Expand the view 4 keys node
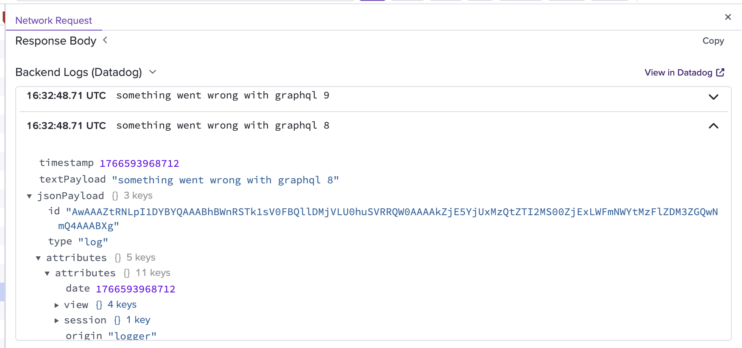The height and width of the screenshot is (348, 742). (56, 305)
